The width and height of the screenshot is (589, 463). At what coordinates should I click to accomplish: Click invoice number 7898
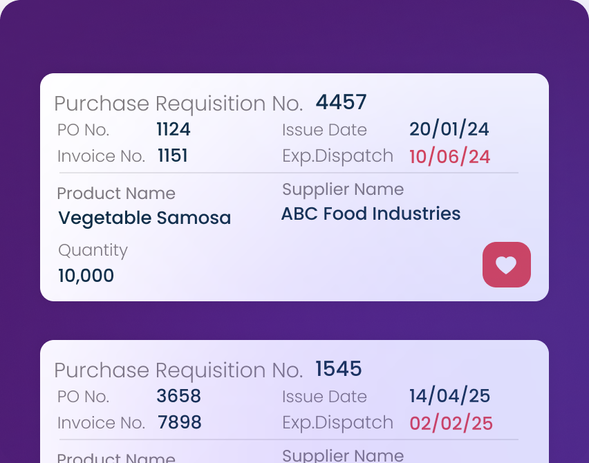coord(180,423)
